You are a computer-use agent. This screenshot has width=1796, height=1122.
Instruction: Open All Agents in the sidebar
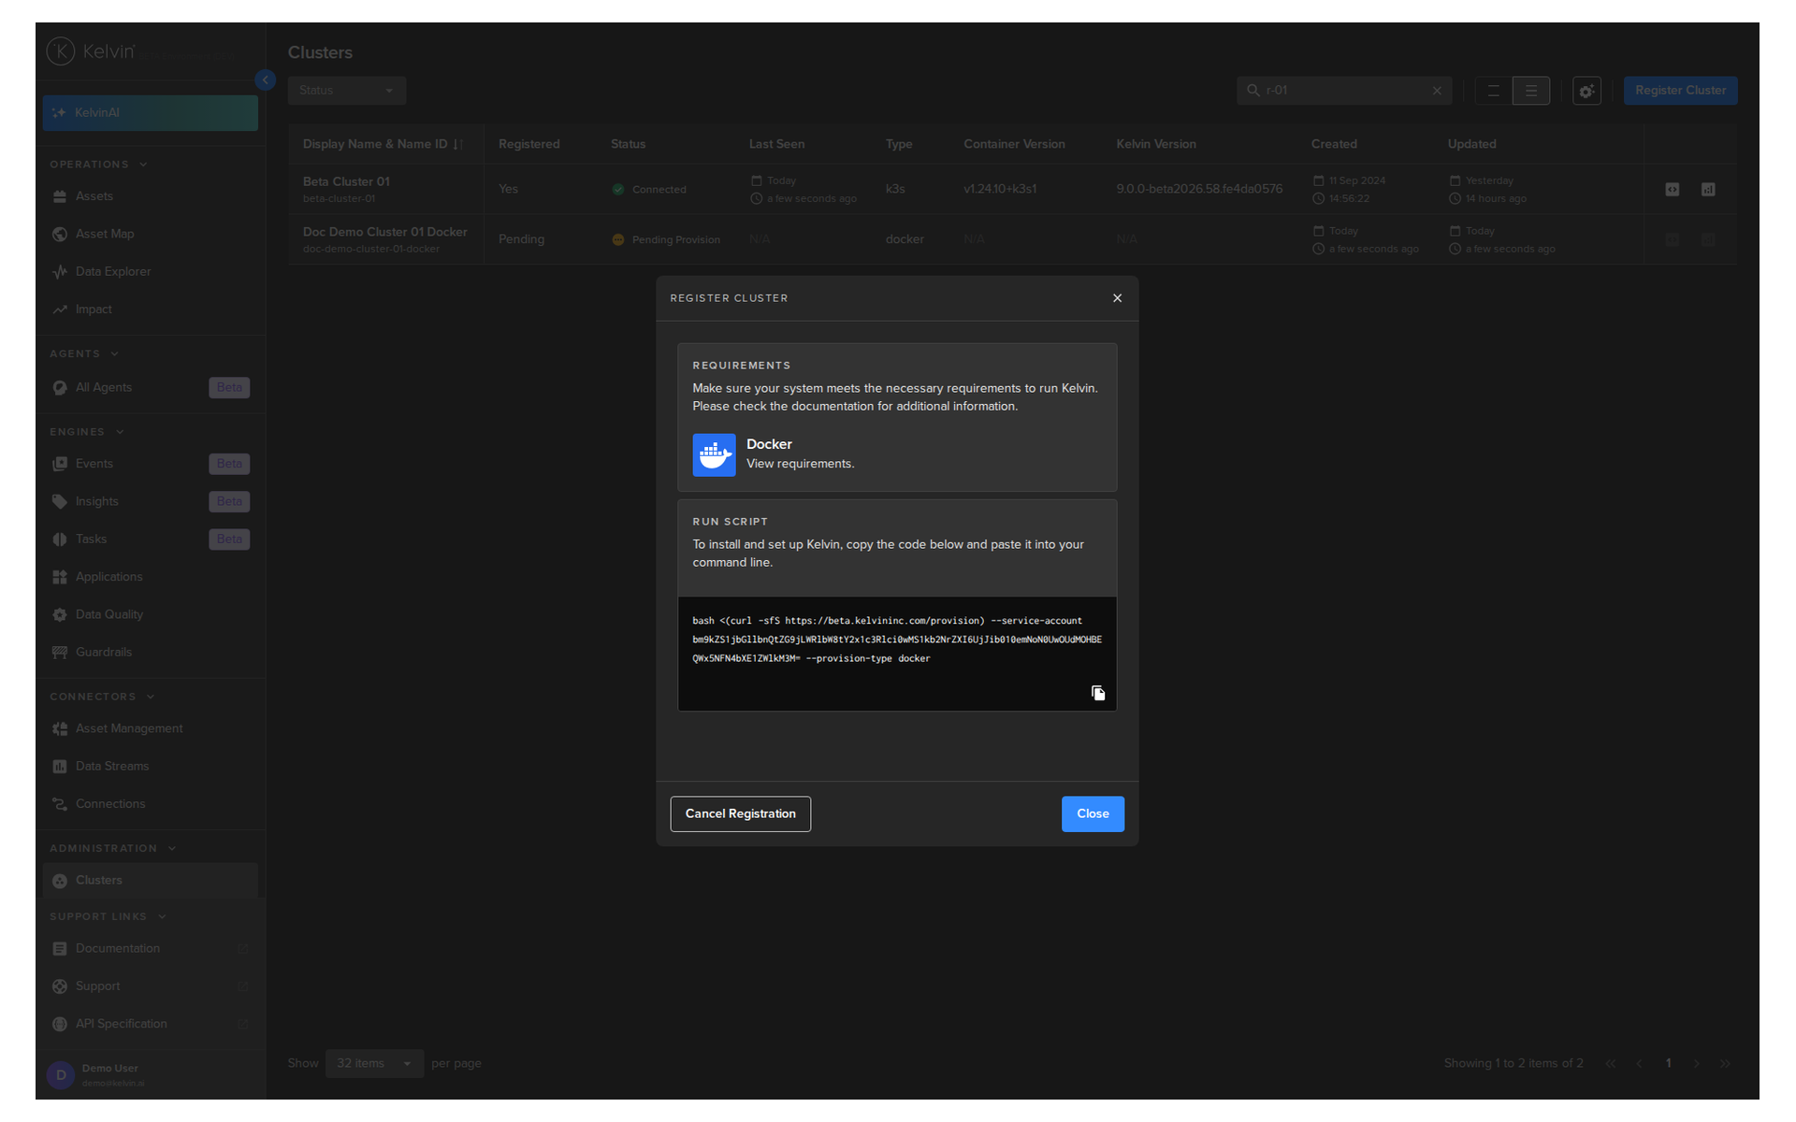pos(150,388)
